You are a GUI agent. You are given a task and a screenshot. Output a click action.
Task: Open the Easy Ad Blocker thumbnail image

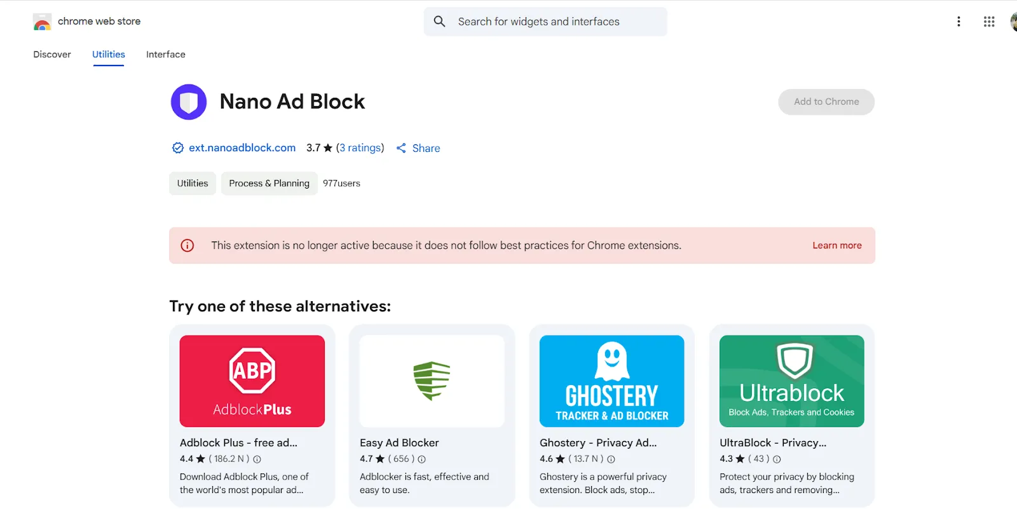[x=432, y=381]
